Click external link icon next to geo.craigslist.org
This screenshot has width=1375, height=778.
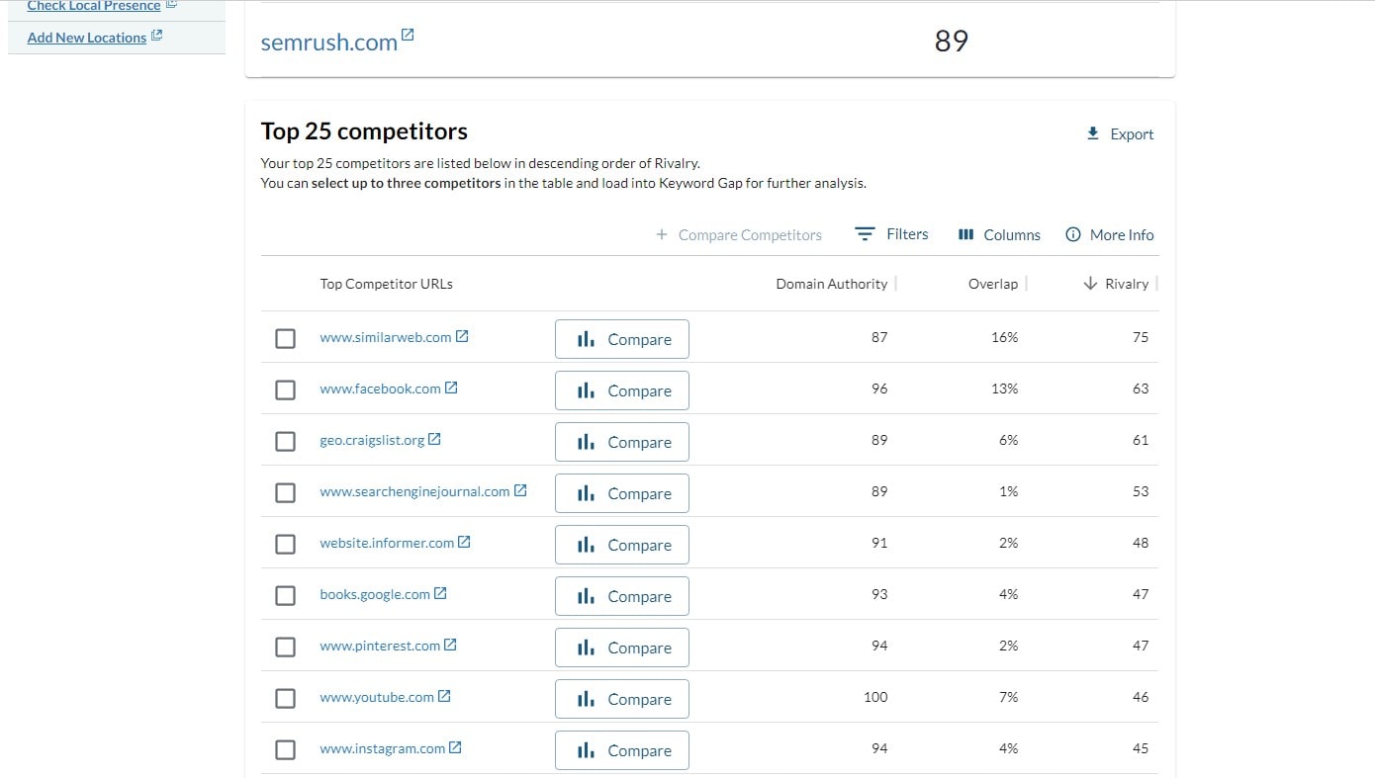434,439
